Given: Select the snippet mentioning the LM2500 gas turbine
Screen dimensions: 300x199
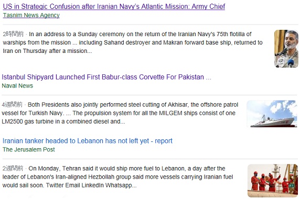Looking at the screenshot, I should (x=120, y=113).
